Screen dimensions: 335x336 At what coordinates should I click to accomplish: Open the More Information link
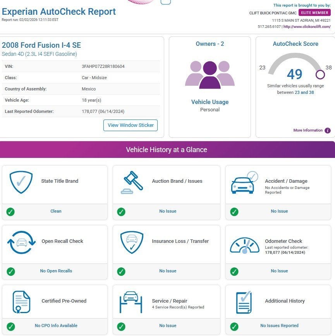tap(308, 130)
